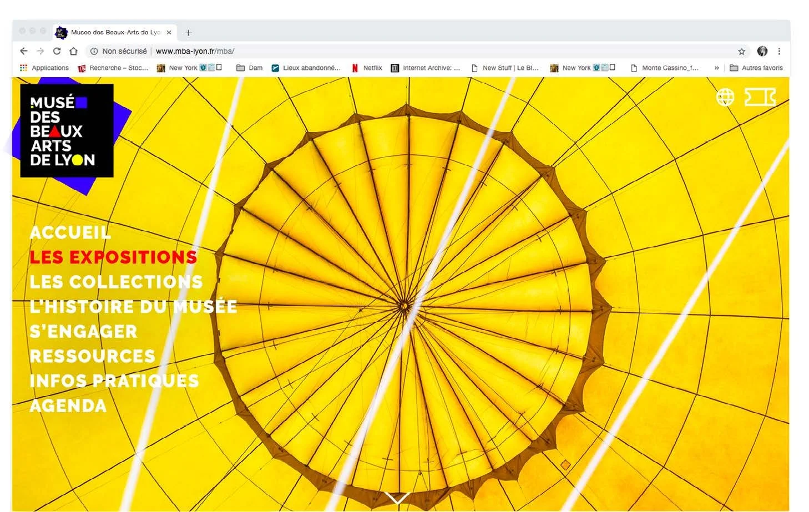Open the Chrome profile avatar
Screen dimensions: 809x512
pyautogui.click(x=762, y=51)
